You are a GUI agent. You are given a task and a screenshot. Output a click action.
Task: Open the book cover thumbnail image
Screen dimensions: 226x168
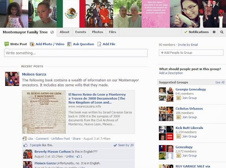[44, 112]
